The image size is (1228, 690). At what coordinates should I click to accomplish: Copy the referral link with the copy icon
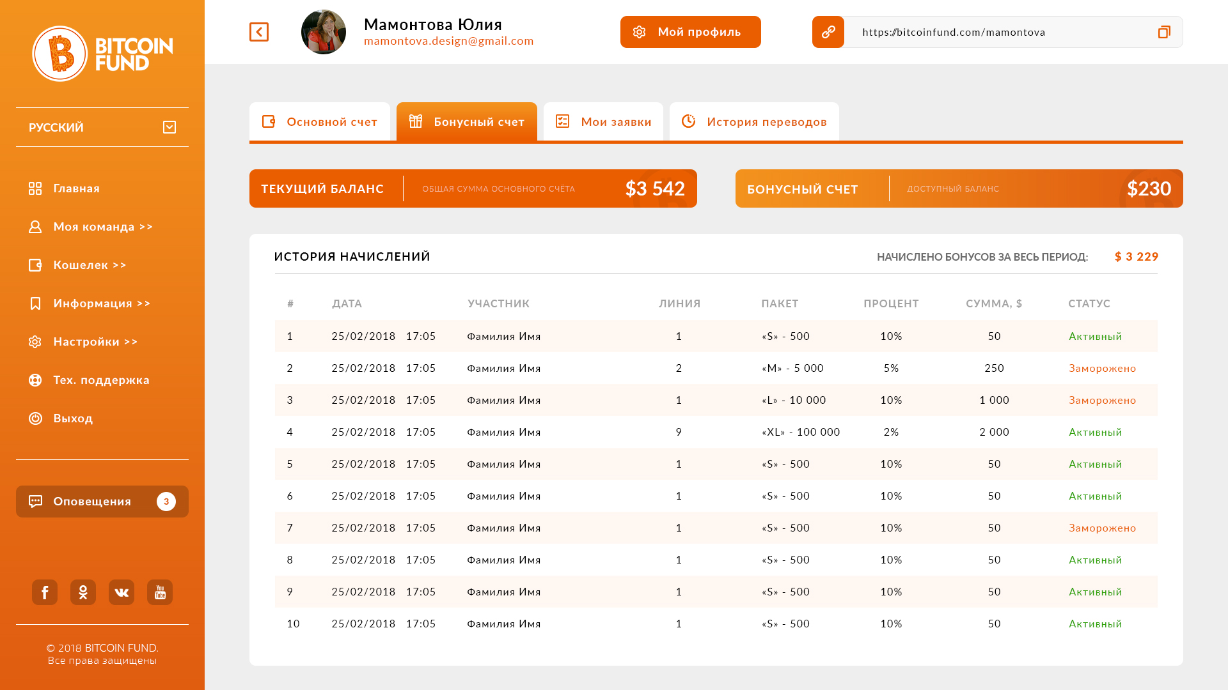1164,32
